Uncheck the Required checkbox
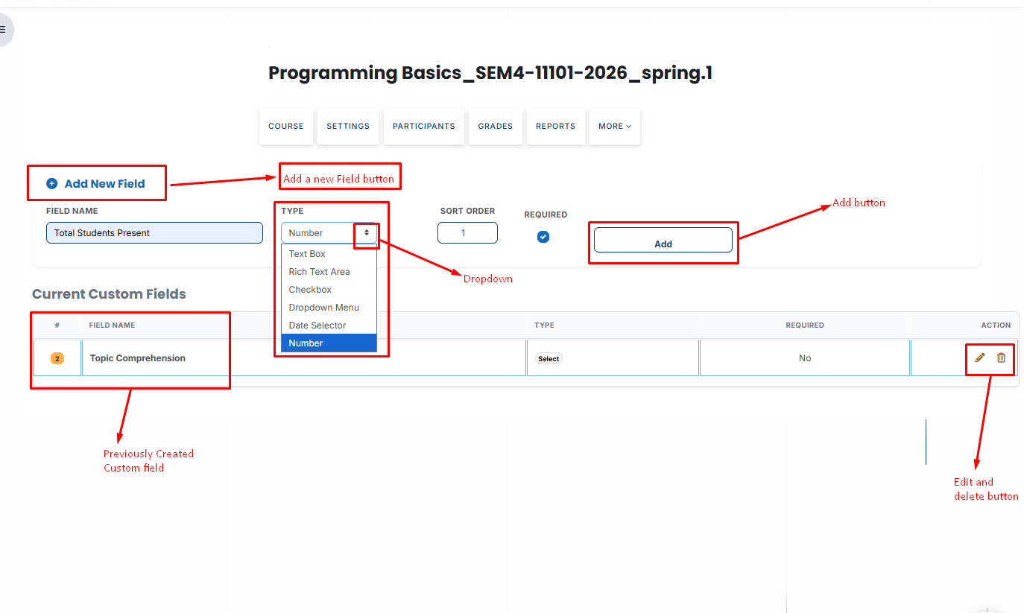 pyautogui.click(x=543, y=237)
